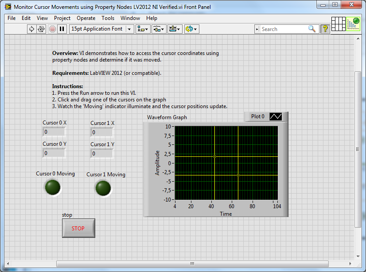Open the Resize Objects tool
Viewport: 366px width, 272px height.
click(x=175, y=29)
